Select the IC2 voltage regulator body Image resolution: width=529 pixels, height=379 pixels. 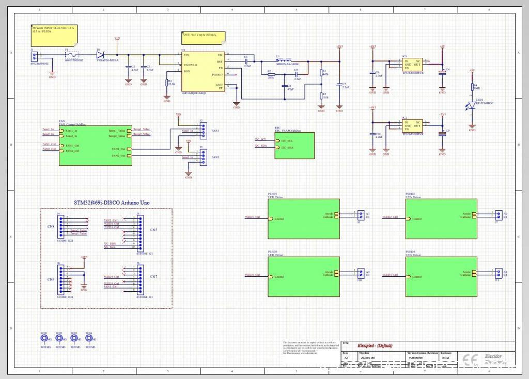[x=412, y=126]
